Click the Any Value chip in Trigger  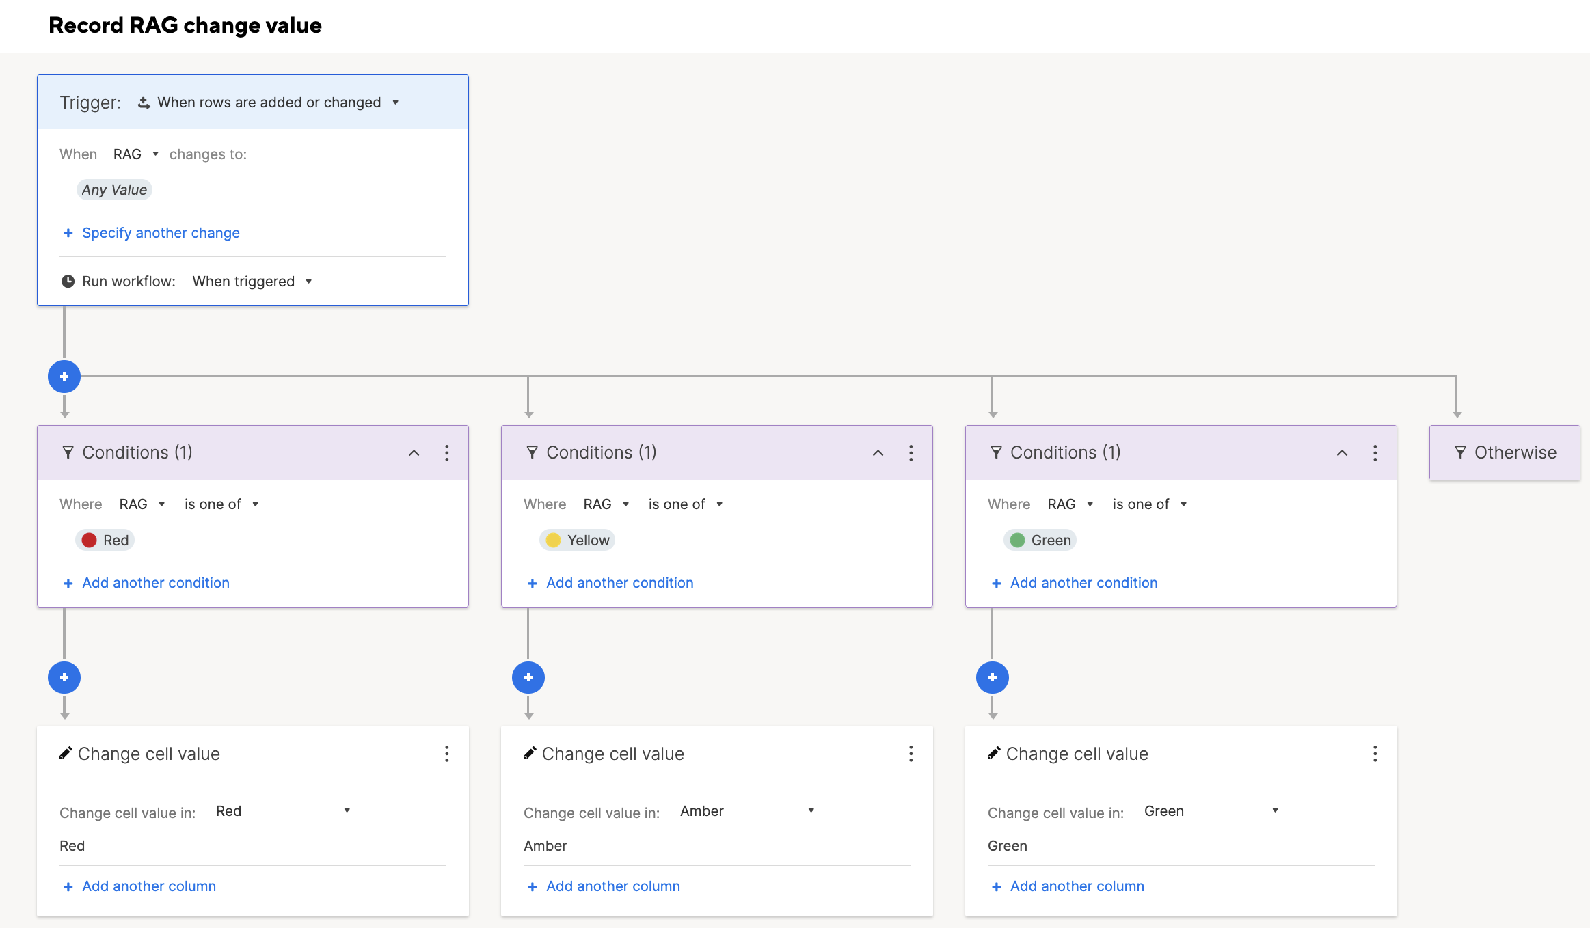[114, 190]
